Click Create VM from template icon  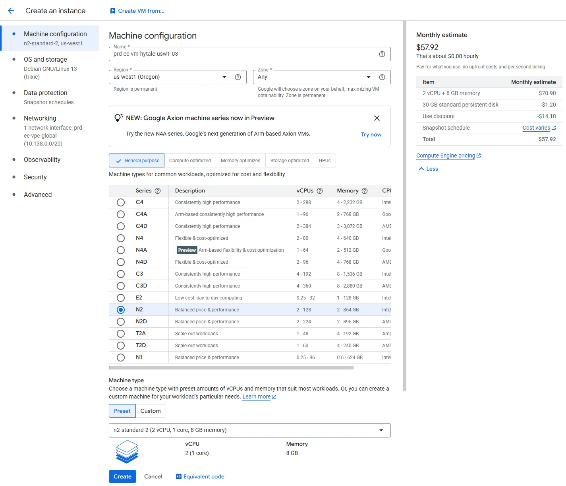coord(113,11)
